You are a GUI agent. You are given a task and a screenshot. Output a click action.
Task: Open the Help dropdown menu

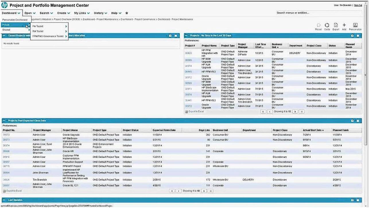tap(116, 13)
